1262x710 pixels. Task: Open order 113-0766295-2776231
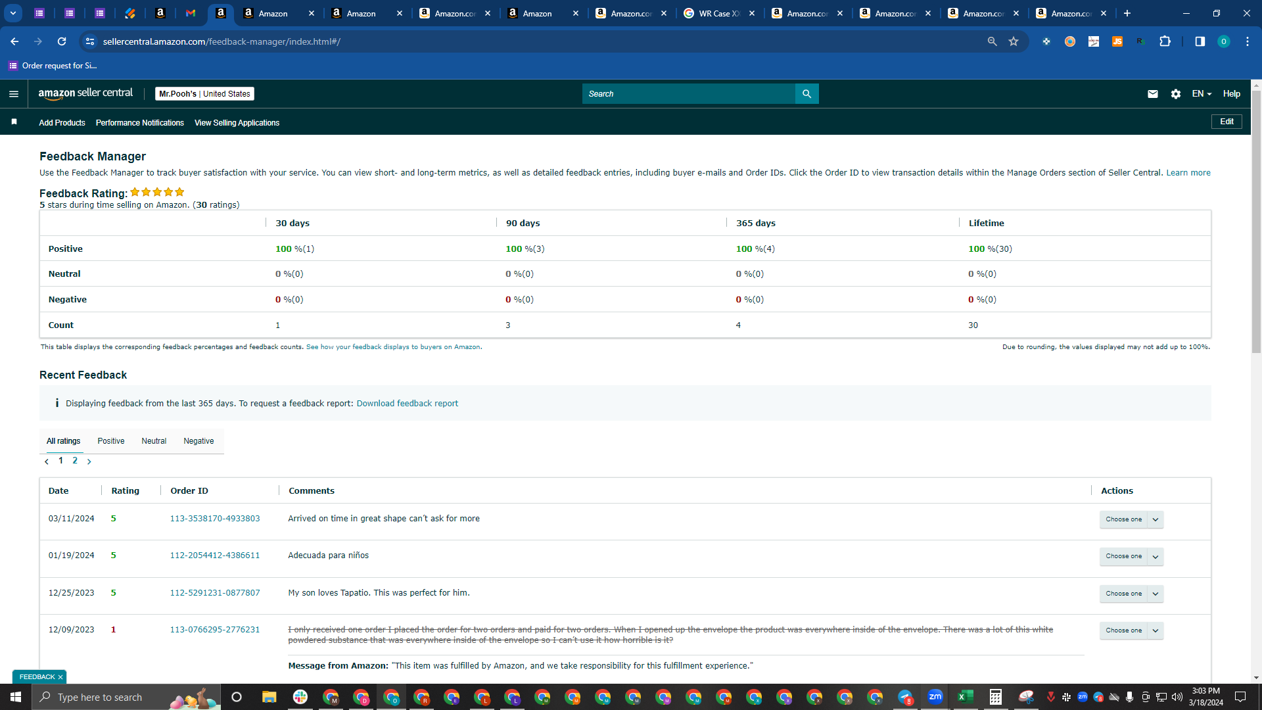click(215, 630)
